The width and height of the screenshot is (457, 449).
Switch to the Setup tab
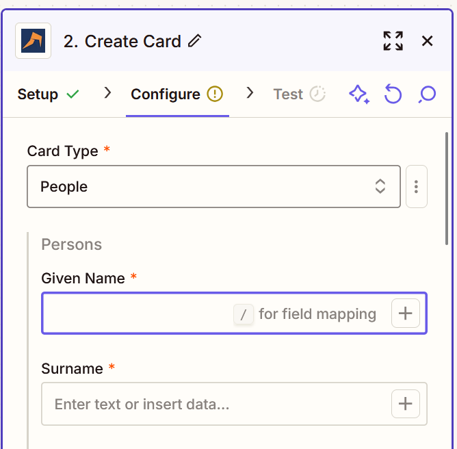38,94
